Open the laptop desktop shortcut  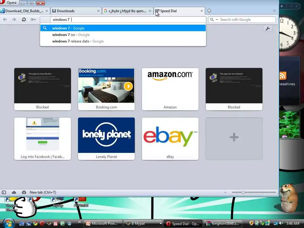click(58, 202)
